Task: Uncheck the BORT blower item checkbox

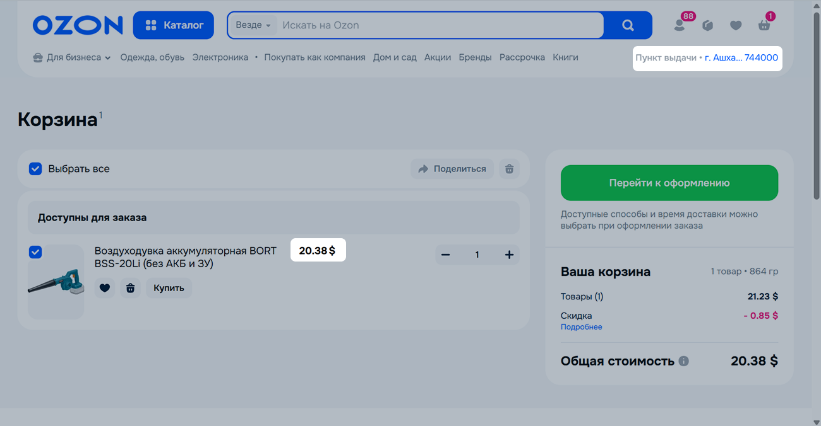Action: 35,252
